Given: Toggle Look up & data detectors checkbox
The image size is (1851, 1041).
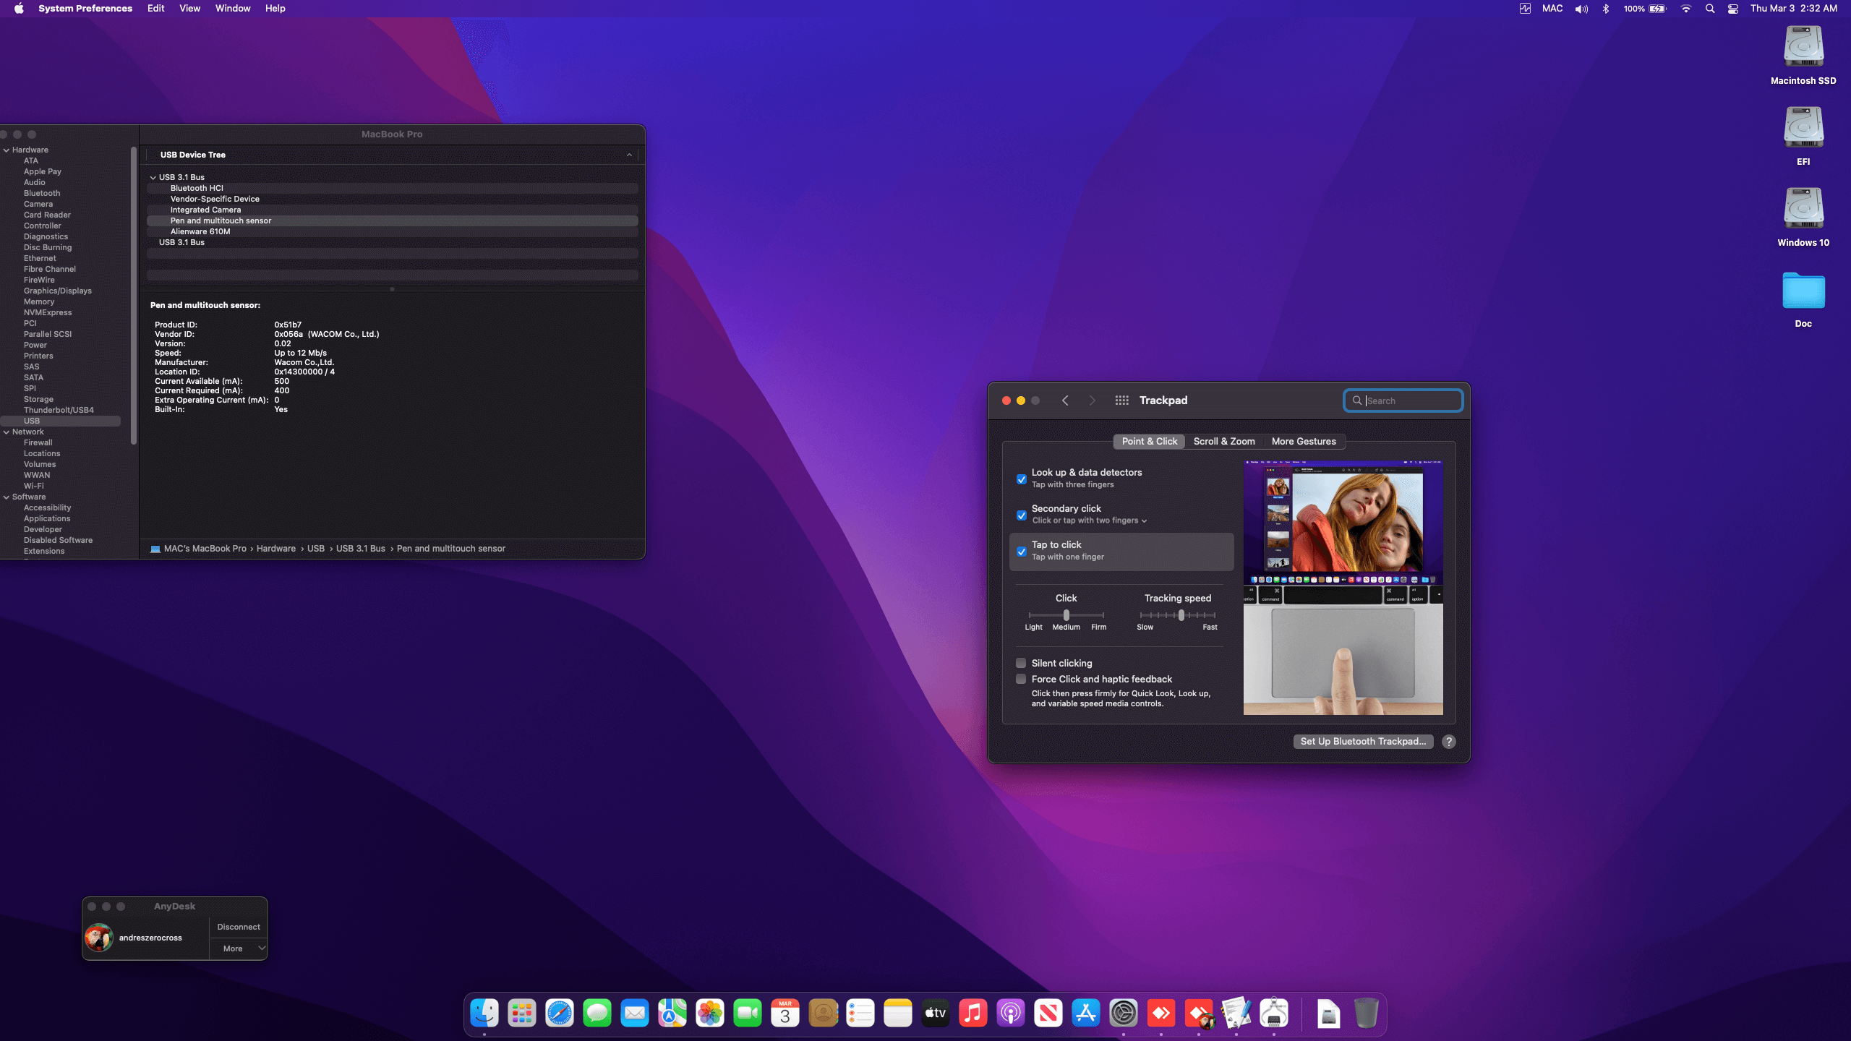Looking at the screenshot, I should click(x=1022, y=479).
